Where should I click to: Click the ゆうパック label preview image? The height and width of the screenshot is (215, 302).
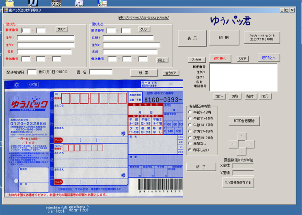pyautogui.click(x=93, y=138)
